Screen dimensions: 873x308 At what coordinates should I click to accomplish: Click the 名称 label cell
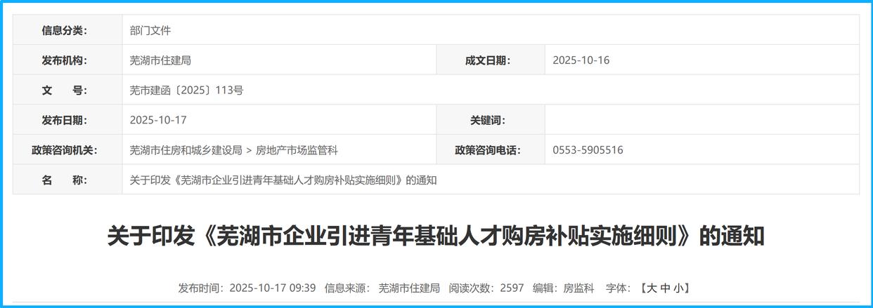67,180
